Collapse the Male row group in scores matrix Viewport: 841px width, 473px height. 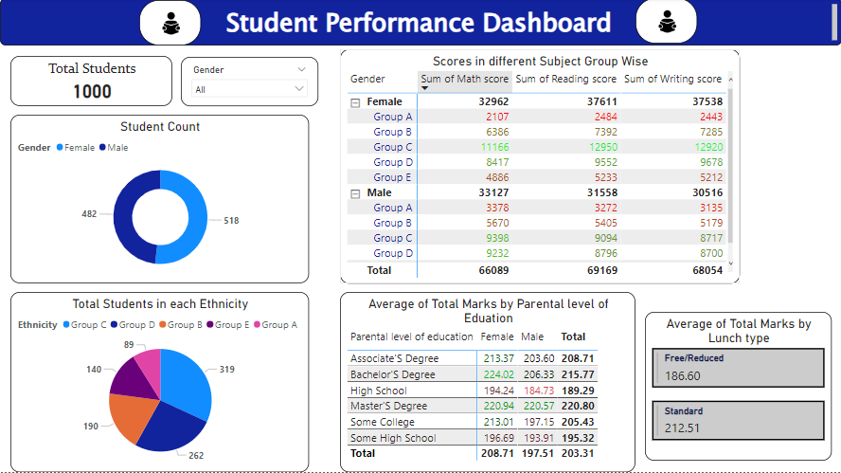(355, 193)
